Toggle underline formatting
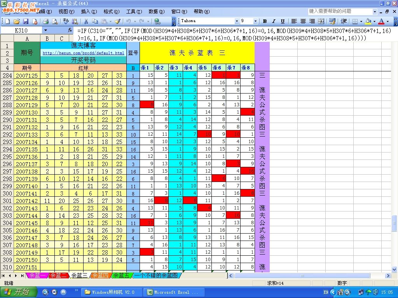This screenshot has width=398, height=298. (x=283, y=21)
